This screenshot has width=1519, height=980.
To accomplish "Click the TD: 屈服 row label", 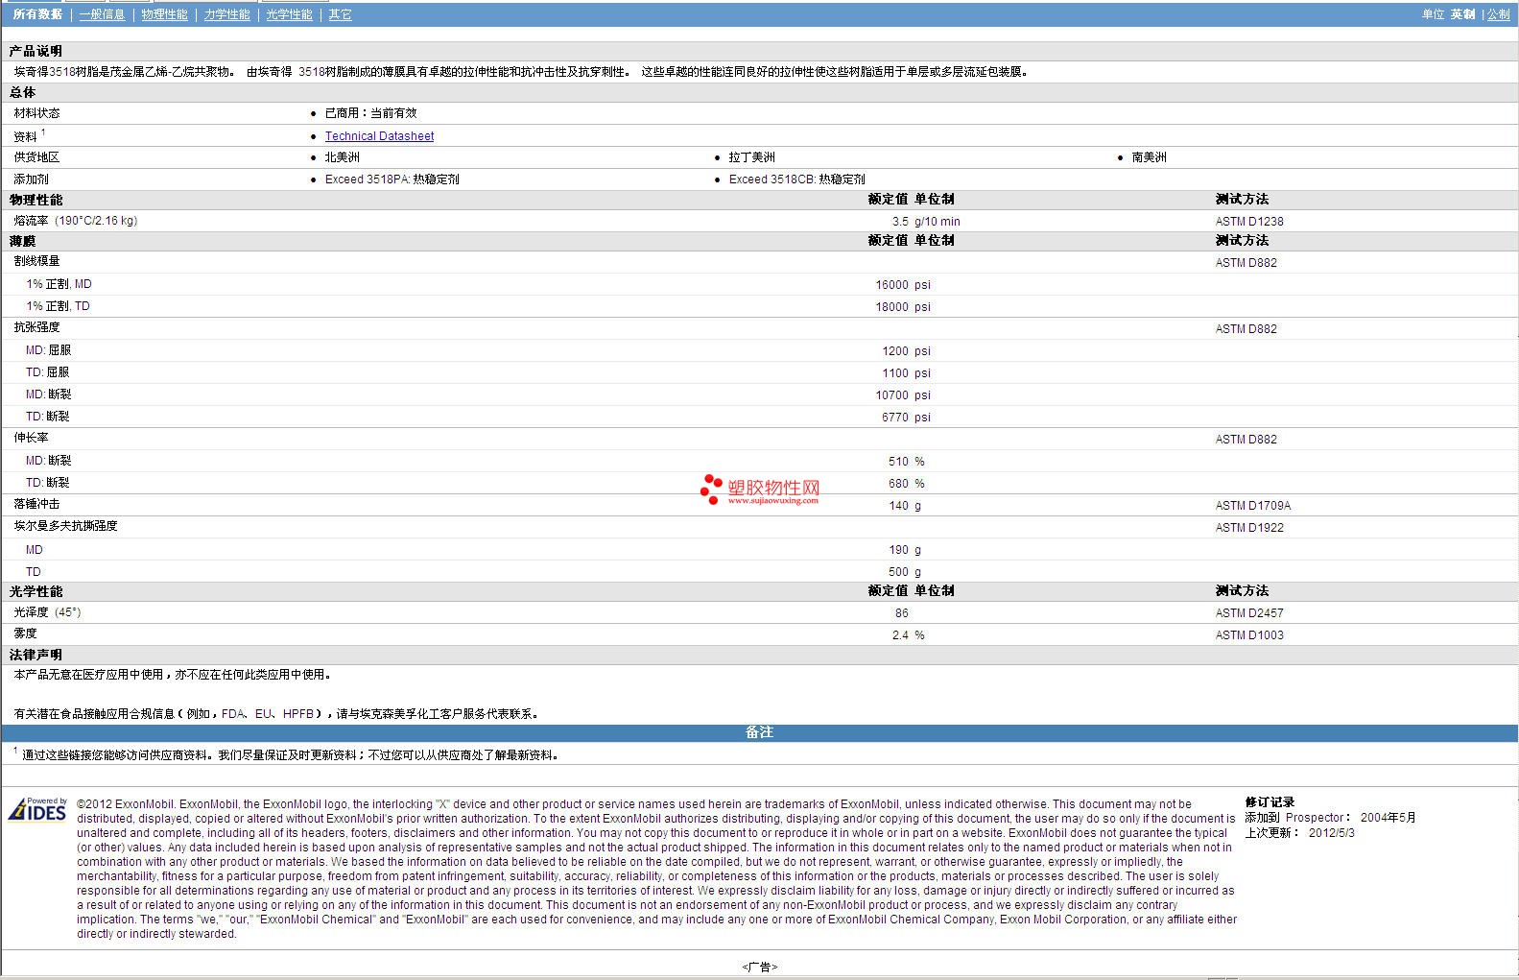I will (47, 372).
